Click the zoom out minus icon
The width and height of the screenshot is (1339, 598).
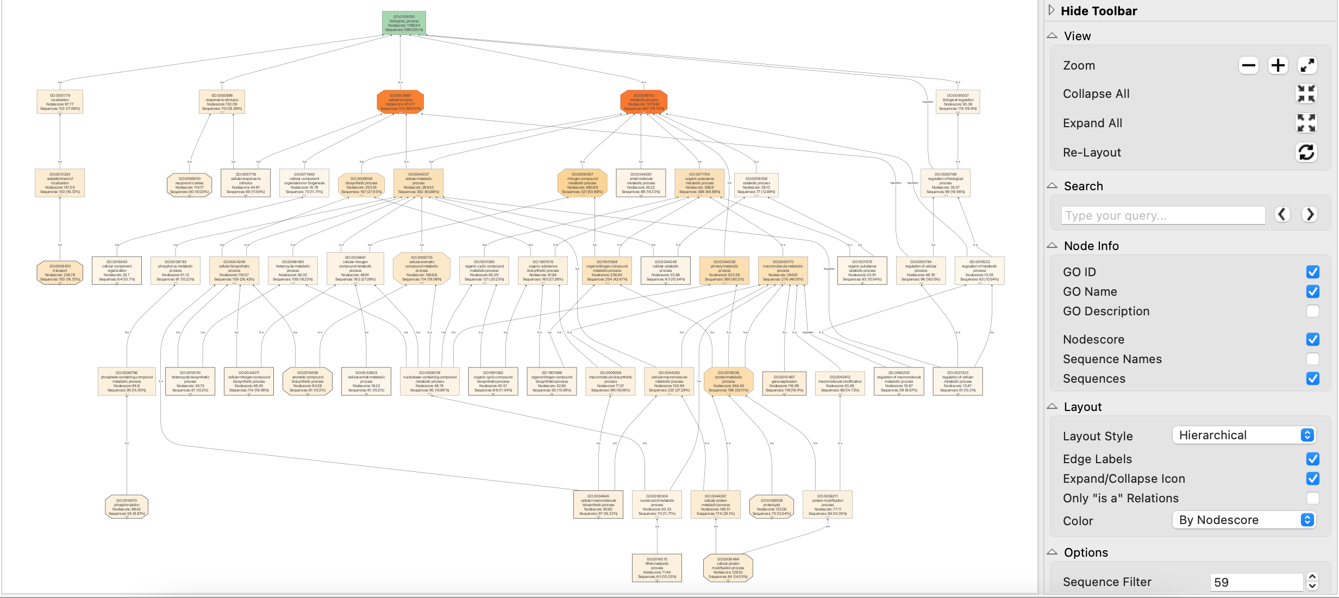pos(1248,66)
